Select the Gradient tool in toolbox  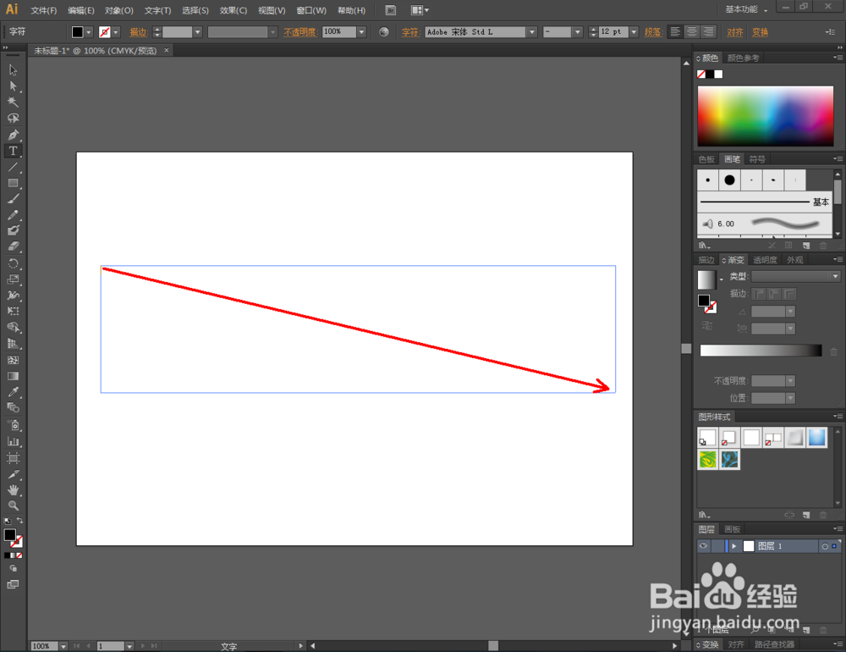click(x=13, y=376)
